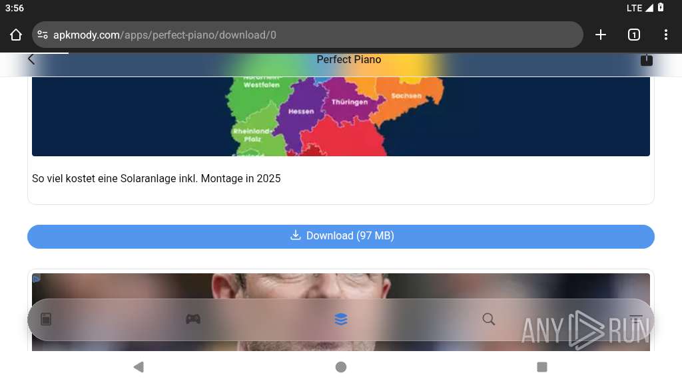Open the tab switcher showing 1 tab
This screenshot has height=383, width=682.
click(634, 35)
